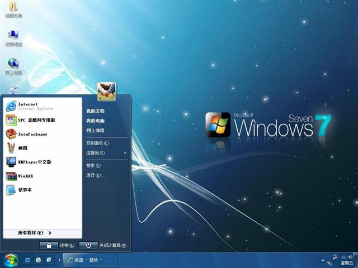Open WinRAR from the Start menu

25,176
